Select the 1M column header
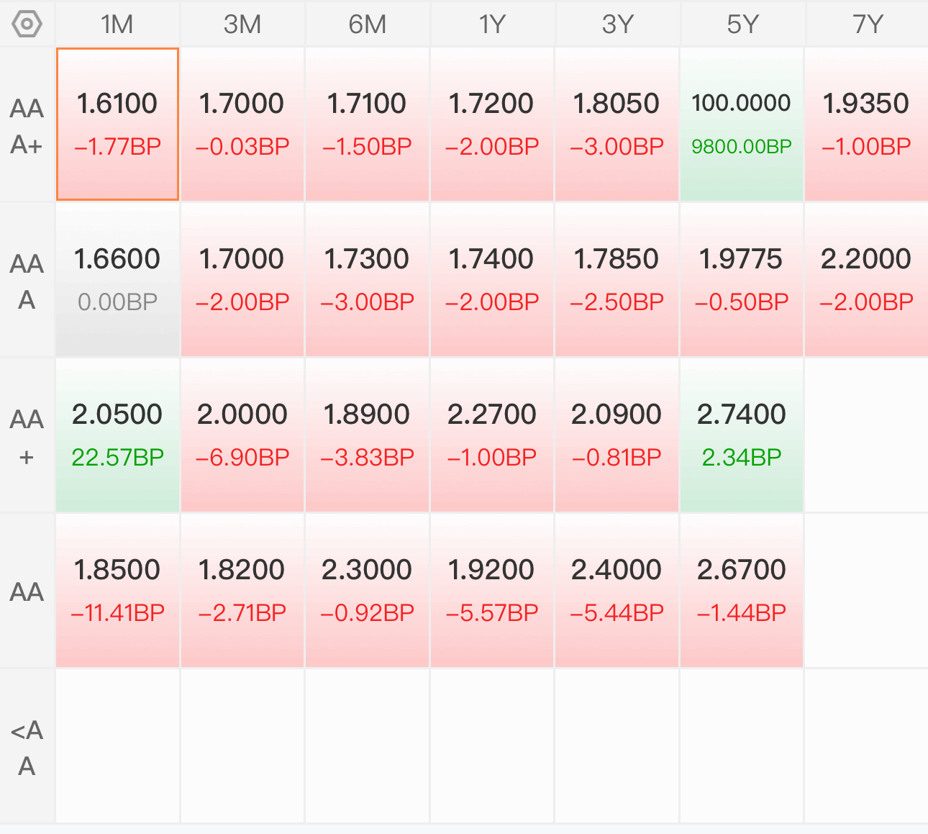 coord(117,24)
